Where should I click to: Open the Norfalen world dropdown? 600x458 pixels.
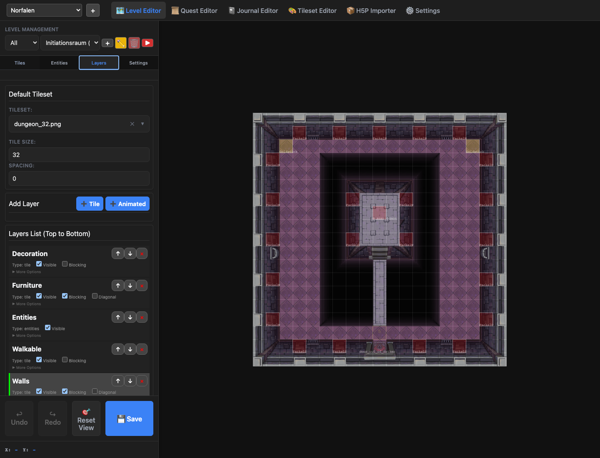[x=44, y=10]
